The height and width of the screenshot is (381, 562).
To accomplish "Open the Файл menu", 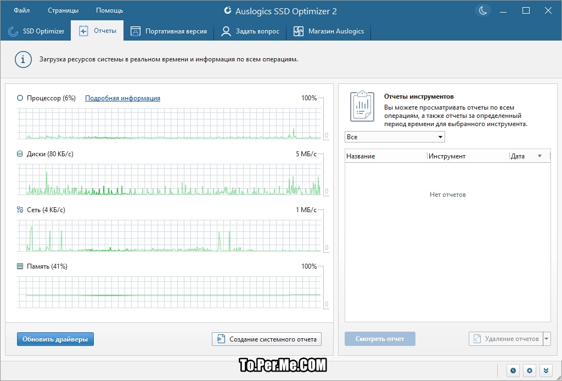I will [22, 10].
